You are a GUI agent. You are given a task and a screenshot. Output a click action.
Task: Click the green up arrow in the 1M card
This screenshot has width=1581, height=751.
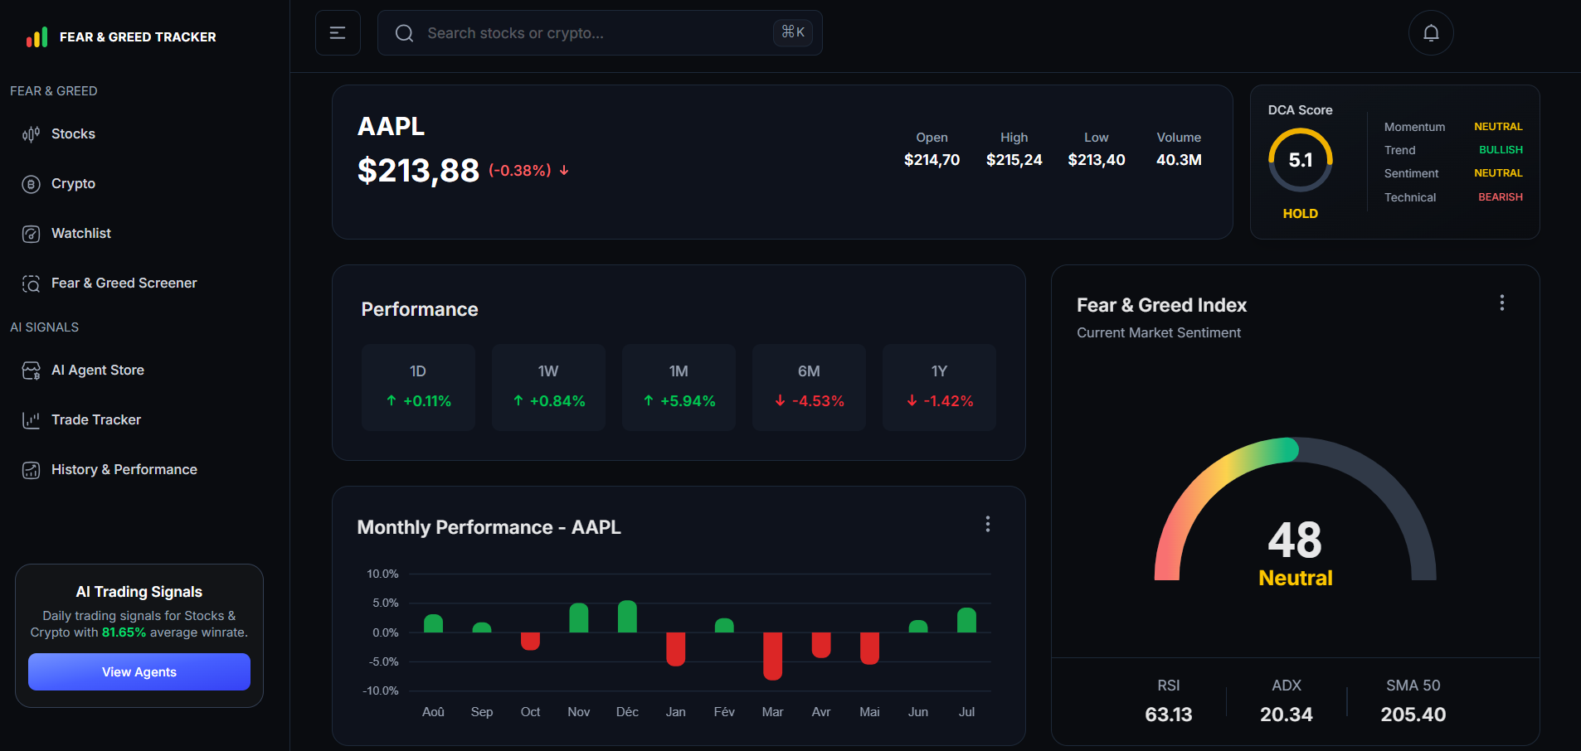click(649, 400)
